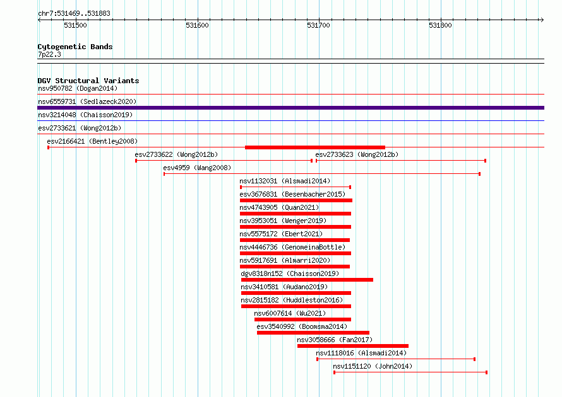
Task: Open esv2733621 (Wong2012b) variant label
Action: (80, 128)
